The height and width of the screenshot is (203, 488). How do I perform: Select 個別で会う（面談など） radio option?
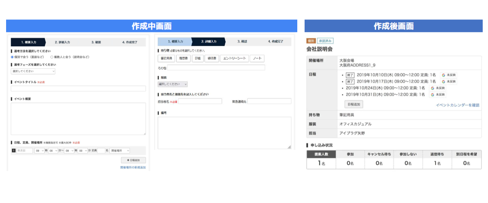click(12, 57)
